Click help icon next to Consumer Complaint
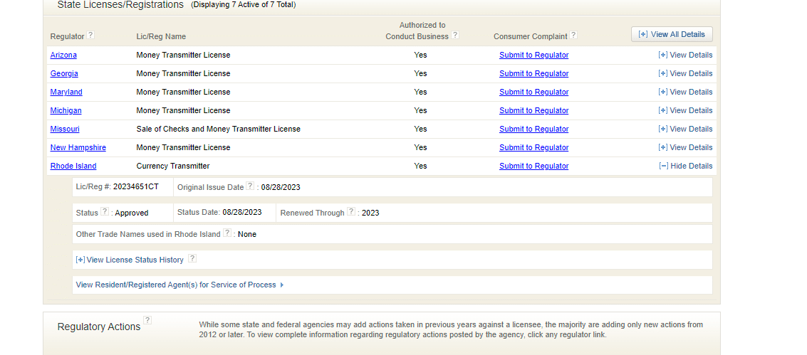Image resolution: width=807 pixels, height=355 pixels. (573, 35)
